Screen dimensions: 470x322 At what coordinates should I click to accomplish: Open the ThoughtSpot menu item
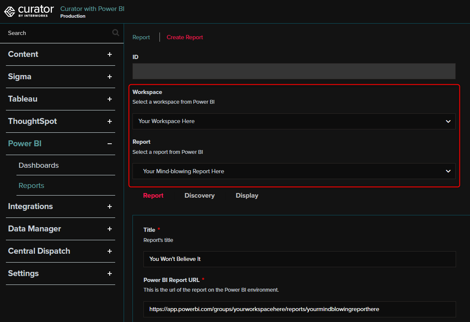(32, 121)
